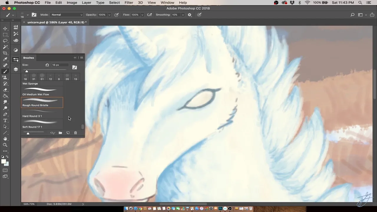Open the Swatches palette panel icon

[x=16, y=41]
